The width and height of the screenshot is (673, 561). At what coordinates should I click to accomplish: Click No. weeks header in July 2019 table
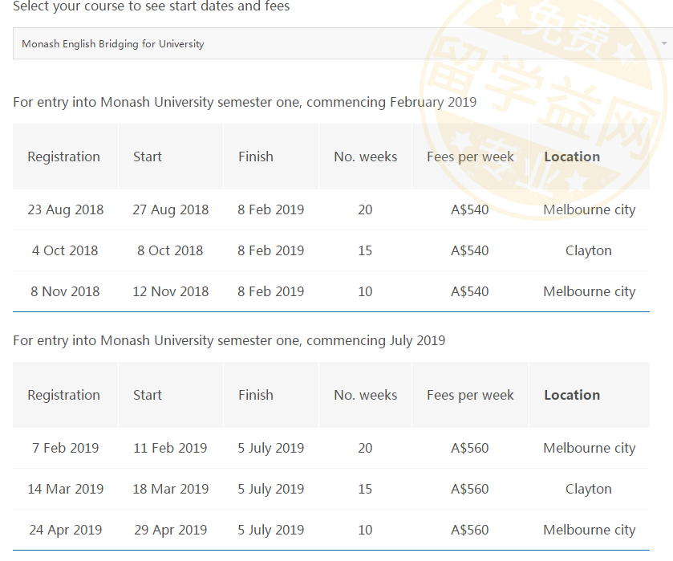pos(365,395)
